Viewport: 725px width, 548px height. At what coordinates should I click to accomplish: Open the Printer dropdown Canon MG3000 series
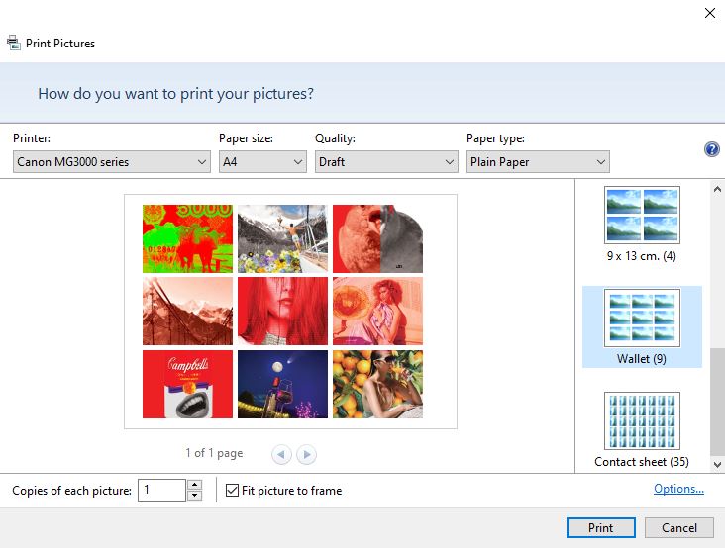tap(112, 162)
